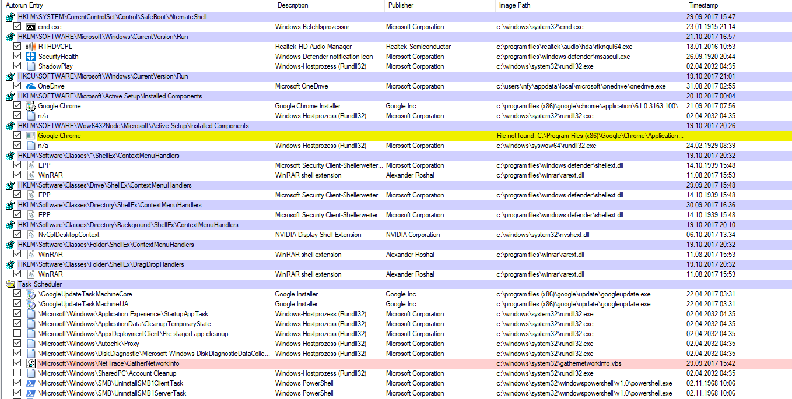This screenshot has width=792, height=399.
Task: Click the syswow64\rundll32.exe image path
Action: coord(546,146)
